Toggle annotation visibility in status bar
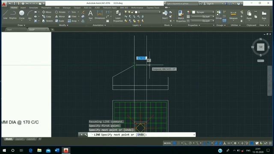The width and height of the screenshot is (274, 154). point(216,143)
